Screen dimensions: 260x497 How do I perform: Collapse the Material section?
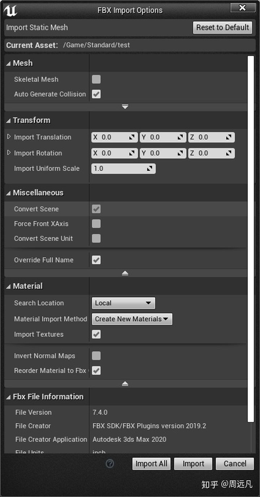[8, 286]
